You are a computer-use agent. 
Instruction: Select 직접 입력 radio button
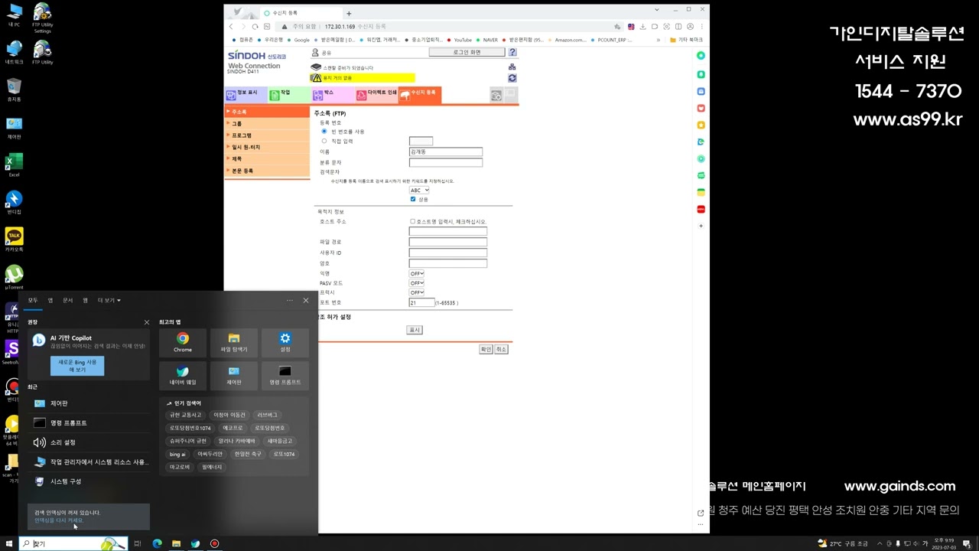[324, 141]
